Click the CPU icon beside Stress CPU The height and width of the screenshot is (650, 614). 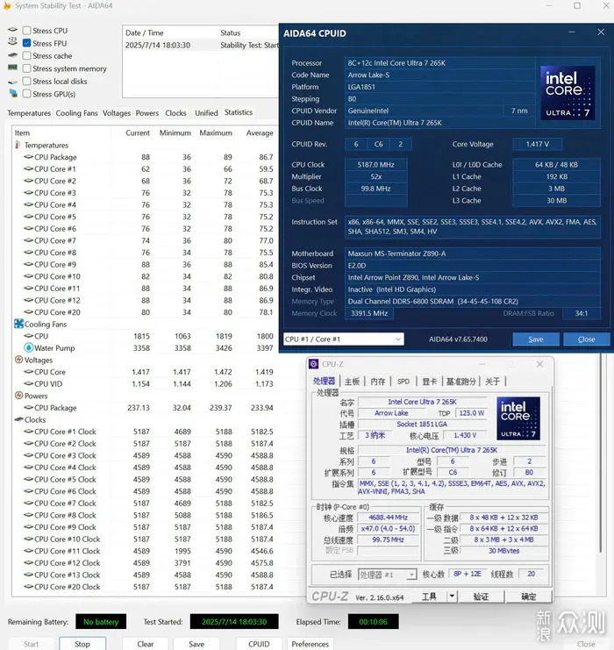pyautogui.click(x=13, y=30)
